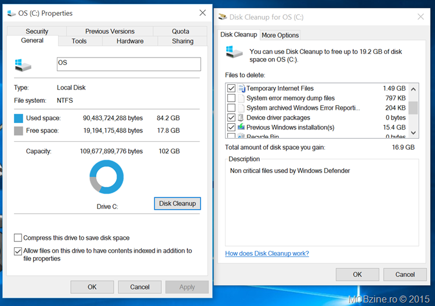Screen dimensions: 435x306
Task: Select the Disk Cleanup tab
Action: click(x=238, y=35)
